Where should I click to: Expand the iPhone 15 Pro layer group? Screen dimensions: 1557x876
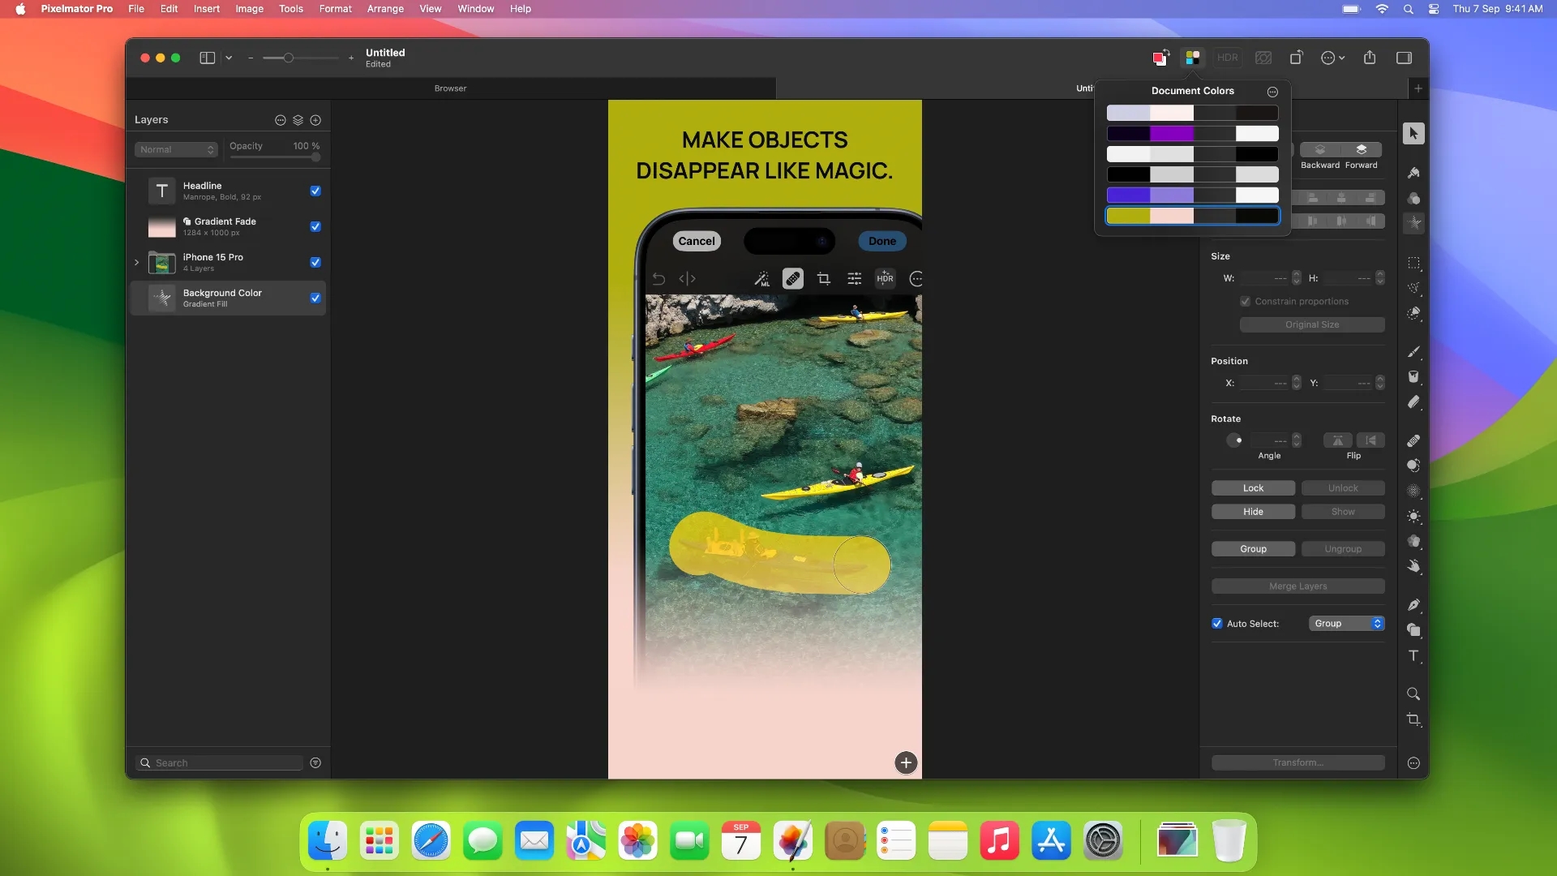(136, 262)
